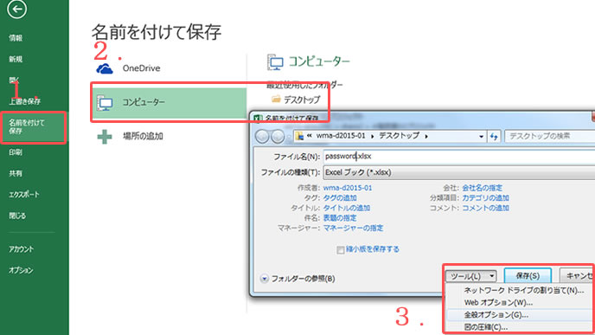This screenshot has height=335, width=595.
Task: Click the ファイル名 input field
Action: (x=459, y=157)
